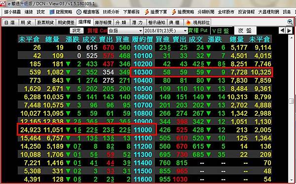Select strike price 10300
Image resolution: width=296 pixels, height=184 pixels.
(x=143, y=72)
